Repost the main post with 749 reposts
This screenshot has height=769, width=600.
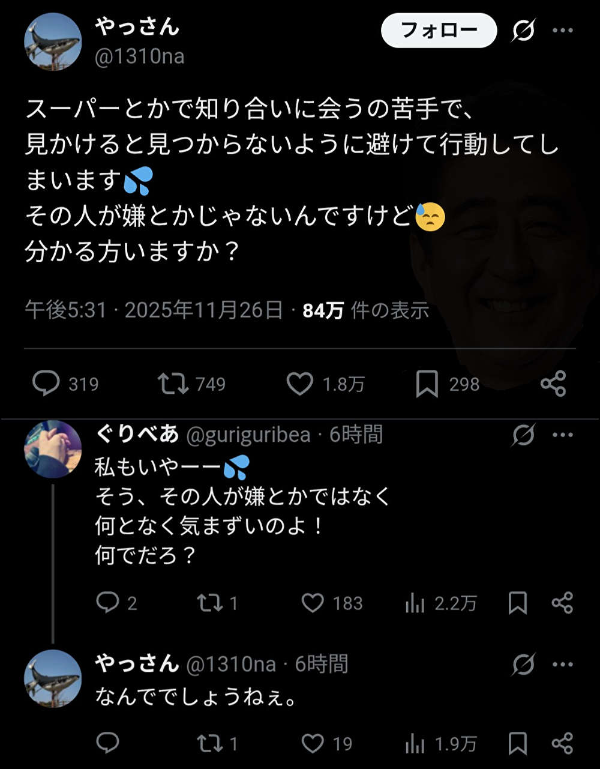pyautogui.click(x=173, y=384)
